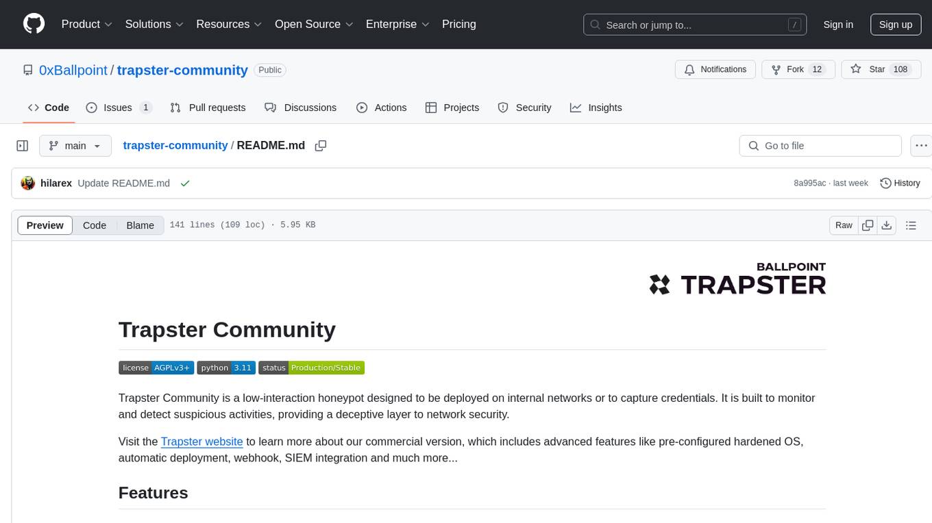
Task: Click the license AGPLv3+ badge
Action: point(156,368)
